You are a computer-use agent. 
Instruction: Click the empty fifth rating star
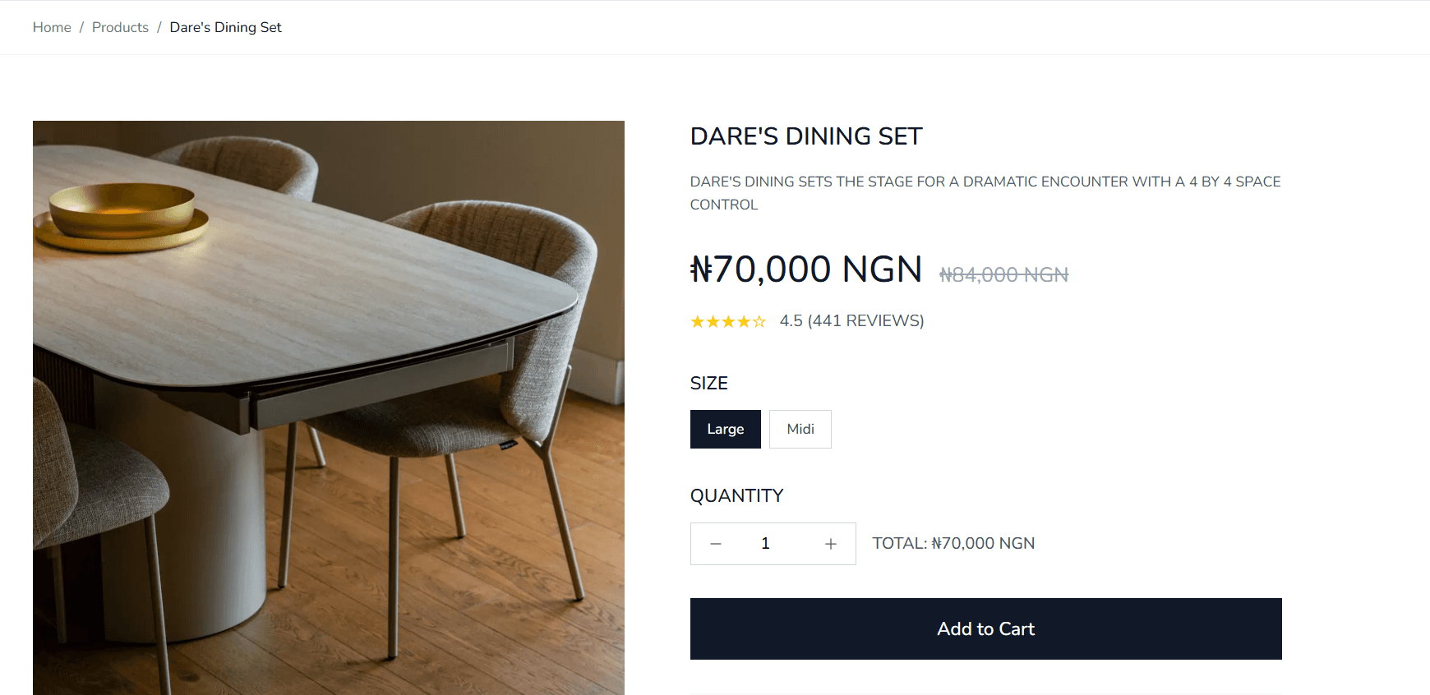point(759,322)
